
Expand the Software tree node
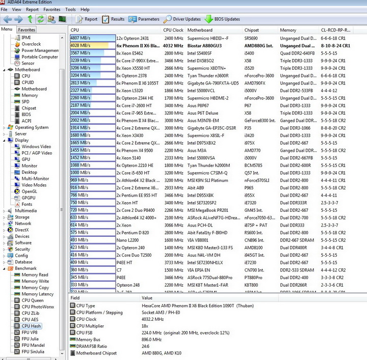click(4, 243)
